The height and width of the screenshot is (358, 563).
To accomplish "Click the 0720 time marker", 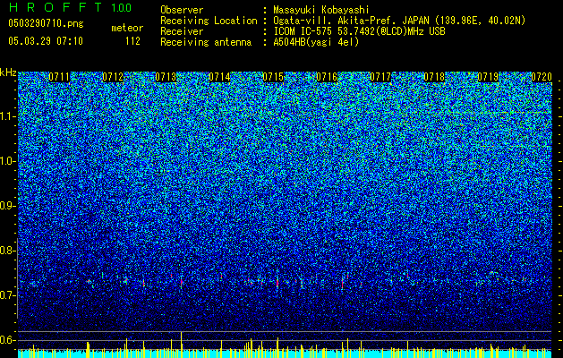I will [x=542, y=77].
